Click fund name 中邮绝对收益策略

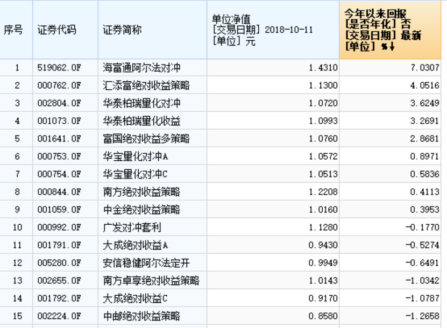click(x=142, y=316)
